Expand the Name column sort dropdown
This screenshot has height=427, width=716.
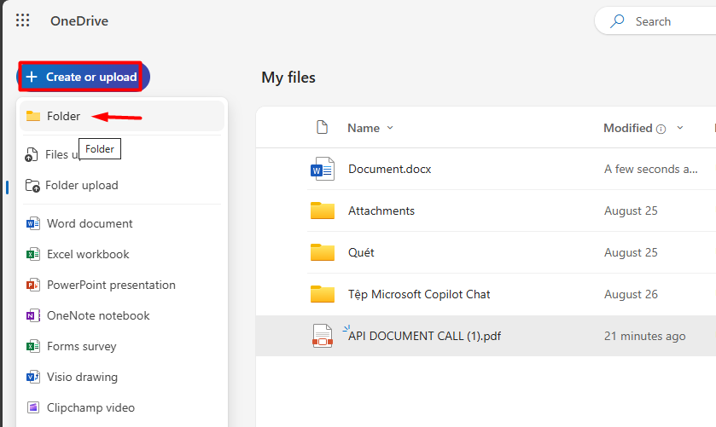click(x=391, y=128)
